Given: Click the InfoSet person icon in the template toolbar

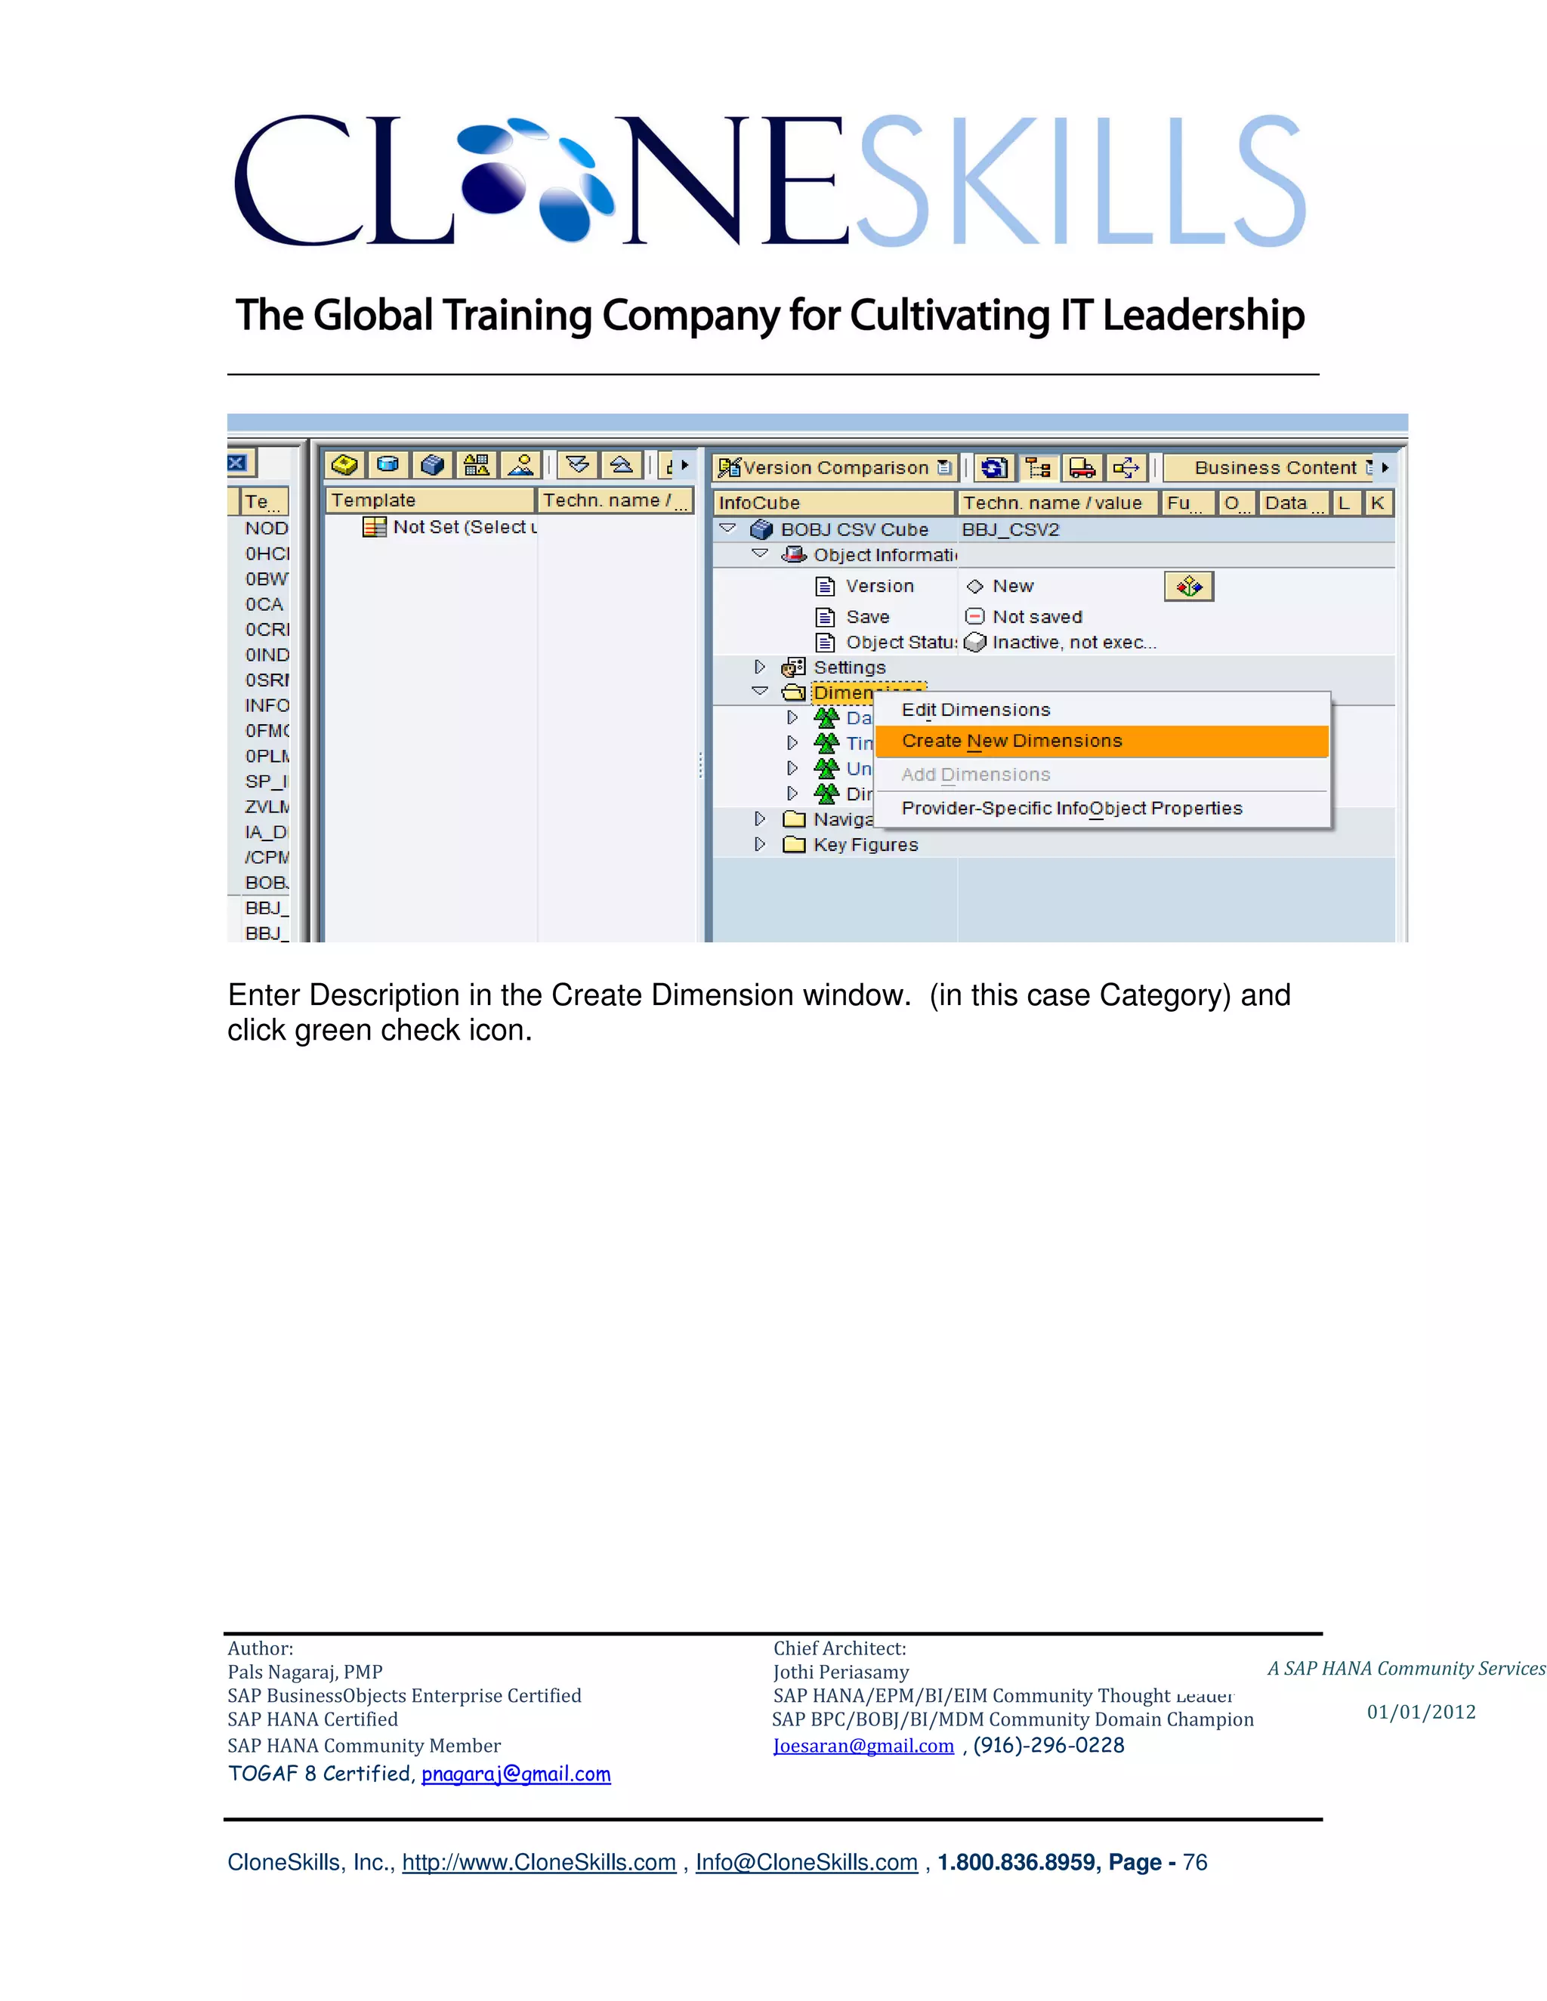Looking at the screenshot, I should pyautogui.click(x=520, y=465).
